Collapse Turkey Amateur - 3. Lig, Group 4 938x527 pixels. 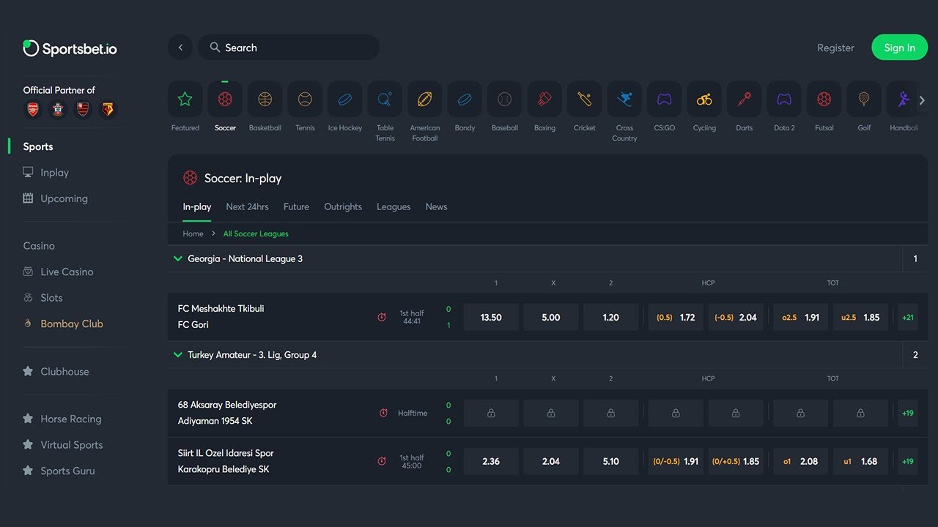(x=177, y=354)
